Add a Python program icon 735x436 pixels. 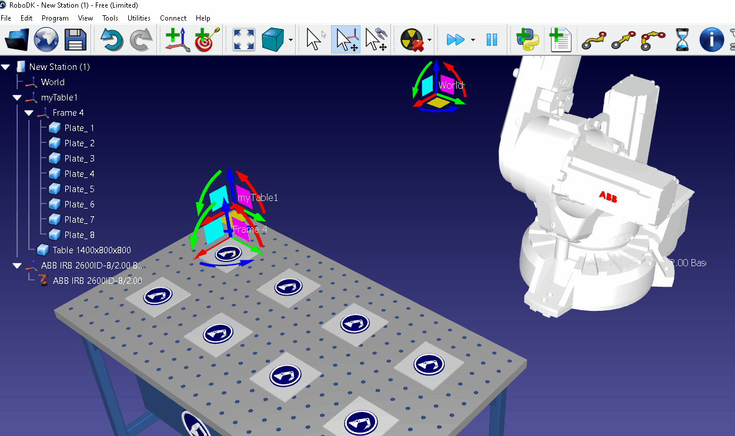click(x=527, y=40)
